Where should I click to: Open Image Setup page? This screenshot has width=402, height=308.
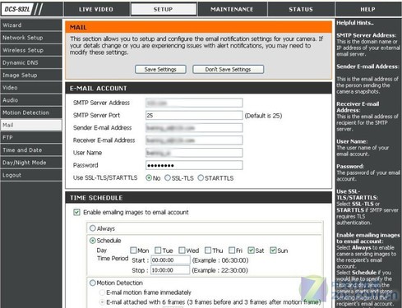[x=31, y=76]
